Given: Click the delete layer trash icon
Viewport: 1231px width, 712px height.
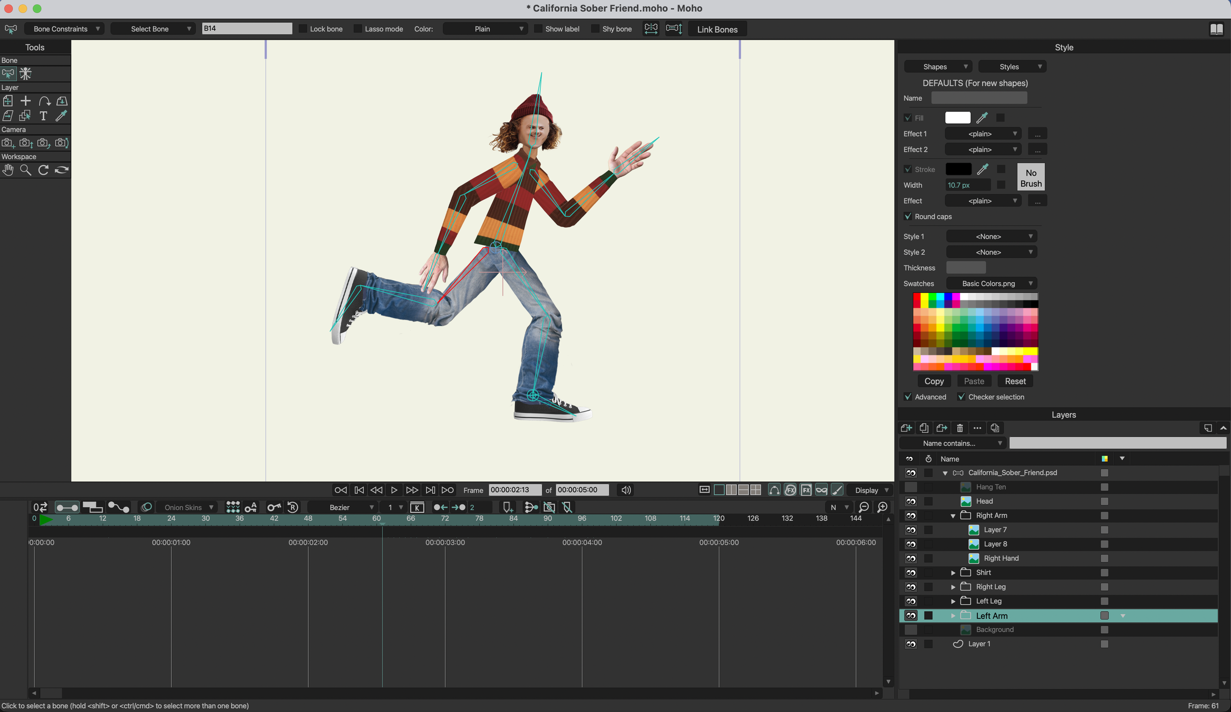Looking at the screenshot, I should coord(960,428).
